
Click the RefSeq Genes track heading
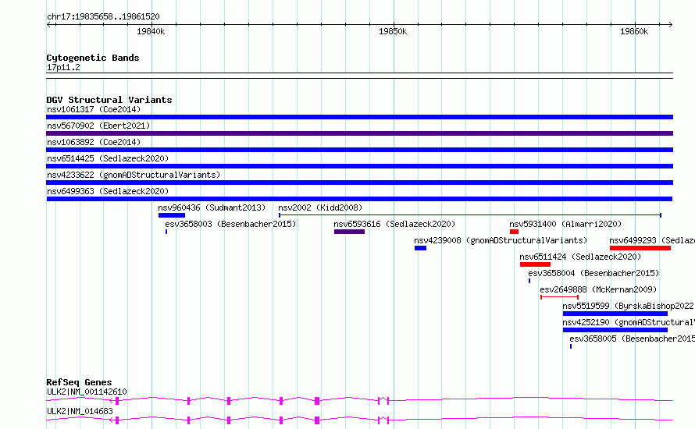pos(79,382)
